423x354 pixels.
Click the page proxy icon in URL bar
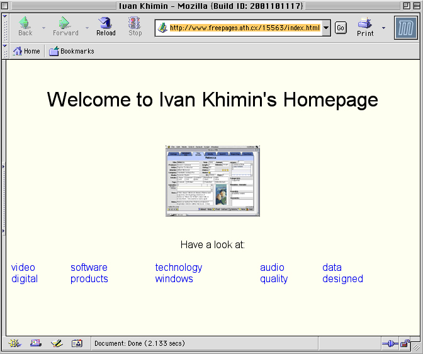[x=162, y=28]
